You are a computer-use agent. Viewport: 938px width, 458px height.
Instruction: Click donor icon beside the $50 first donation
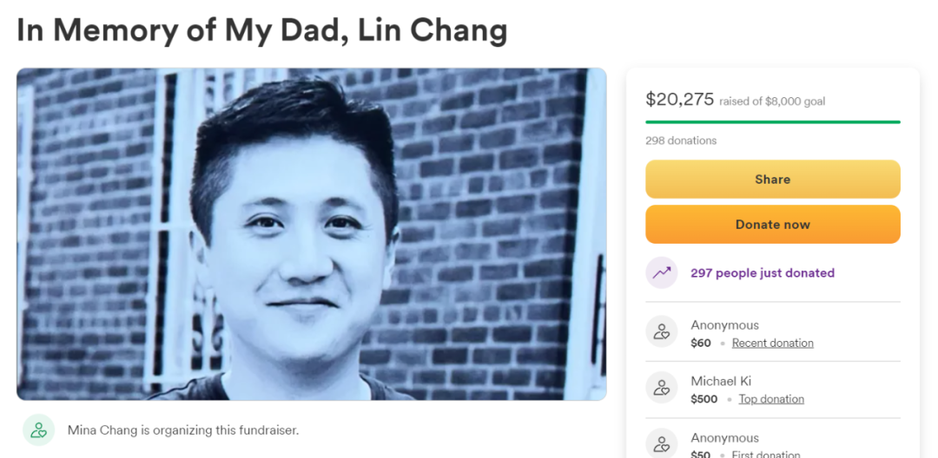point(662,444)
